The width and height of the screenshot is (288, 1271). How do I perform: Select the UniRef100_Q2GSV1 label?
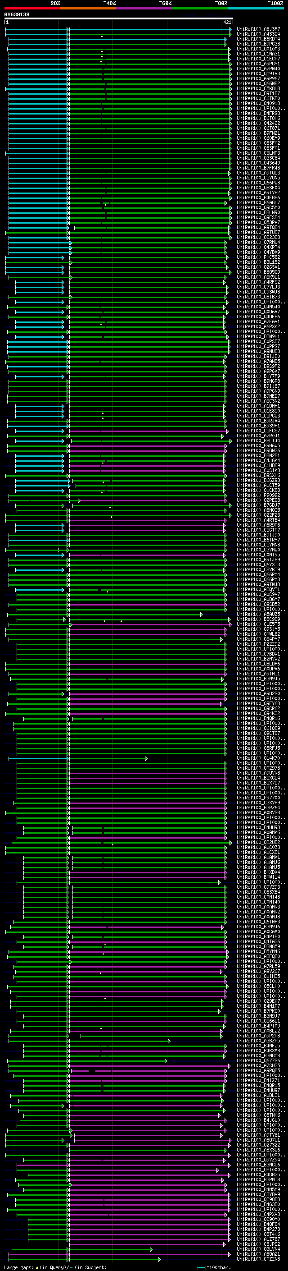pos(258,267)
